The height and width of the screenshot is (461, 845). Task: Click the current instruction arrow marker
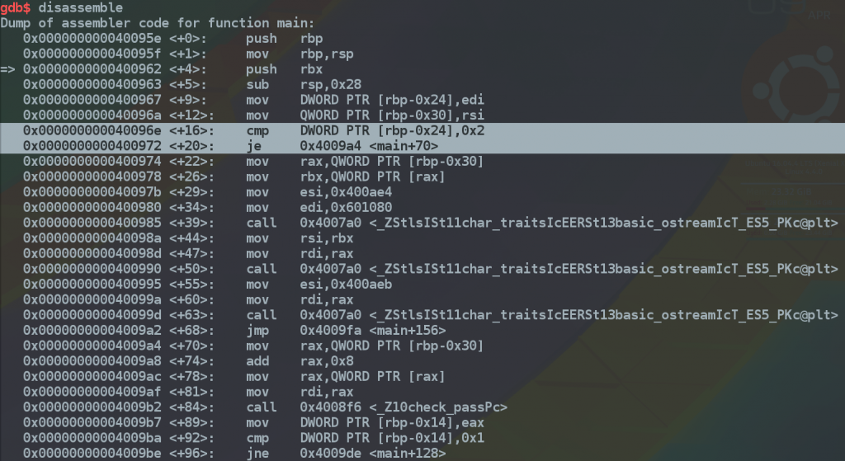(7, 69)
